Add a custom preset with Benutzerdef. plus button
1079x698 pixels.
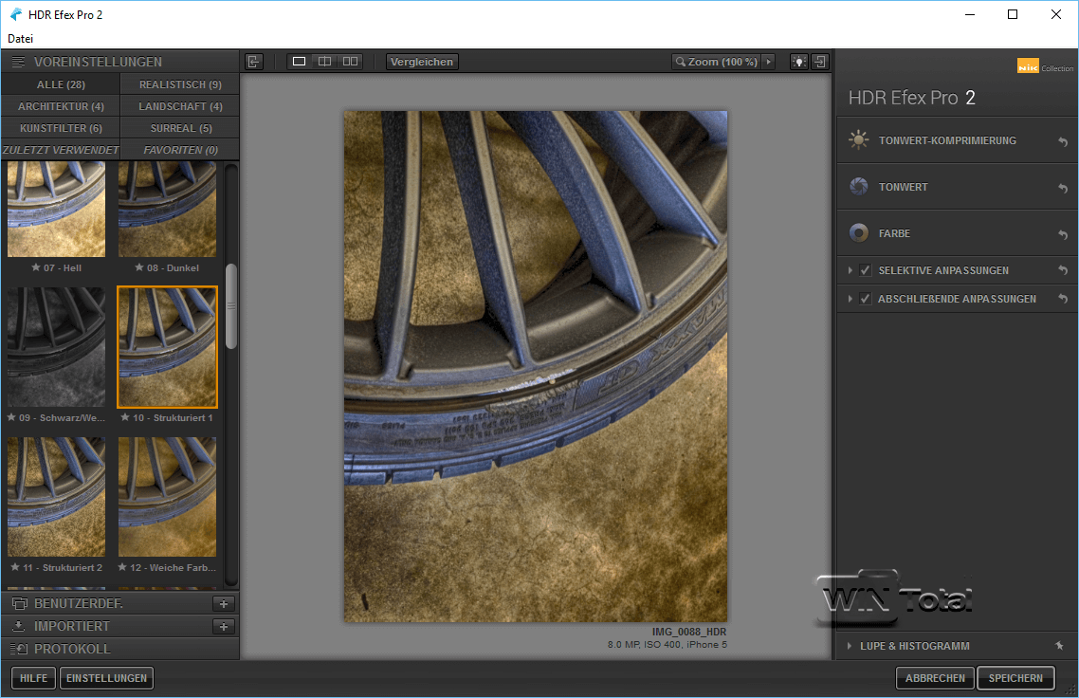(x=224, y=603)
